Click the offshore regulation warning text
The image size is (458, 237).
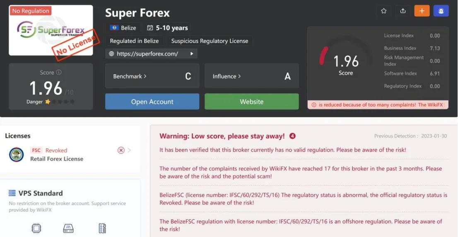(301, 225)
